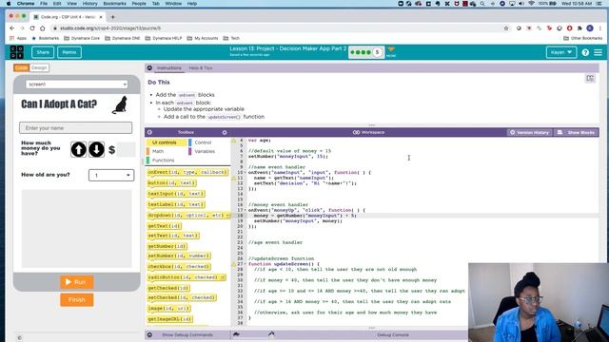Open the age dropdown showing 1
Viewport: 609px width, 342px height.
tap(111, 175)
